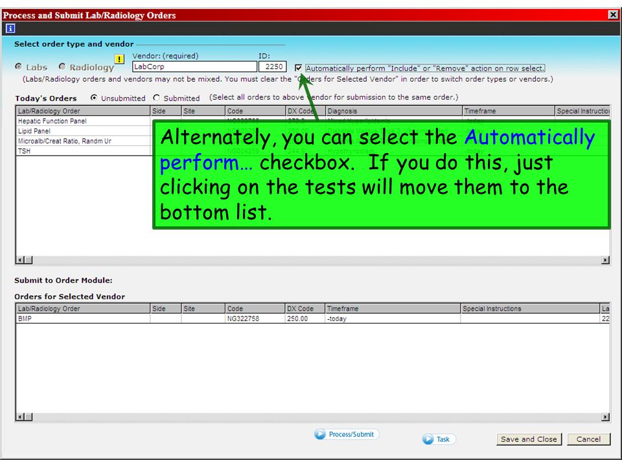Viewport: 622px width, 467px height.
Task: Click Lab/Radiology Order header in Today's Orders
Action: point(83,111)
